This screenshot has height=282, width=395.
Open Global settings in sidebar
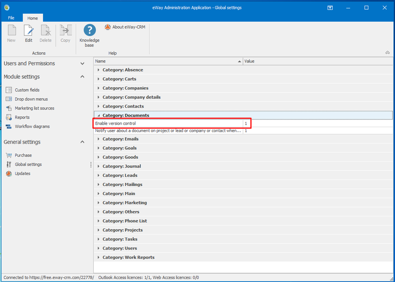coord(28,164)
